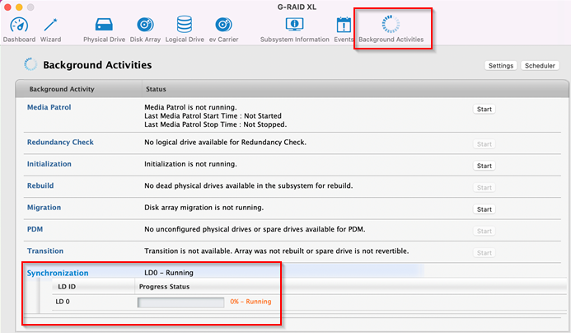571x333 pixels.
Task: Expand the Synchronization activity row
Action: tap(58, 273)
